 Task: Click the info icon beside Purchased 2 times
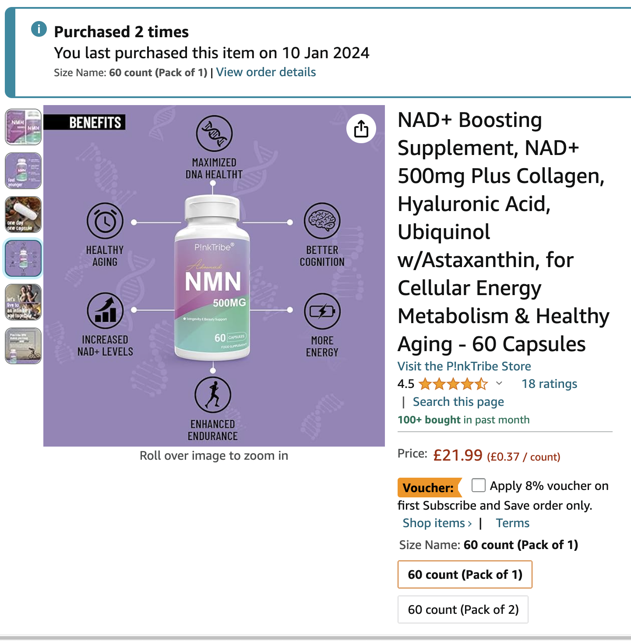39,29
